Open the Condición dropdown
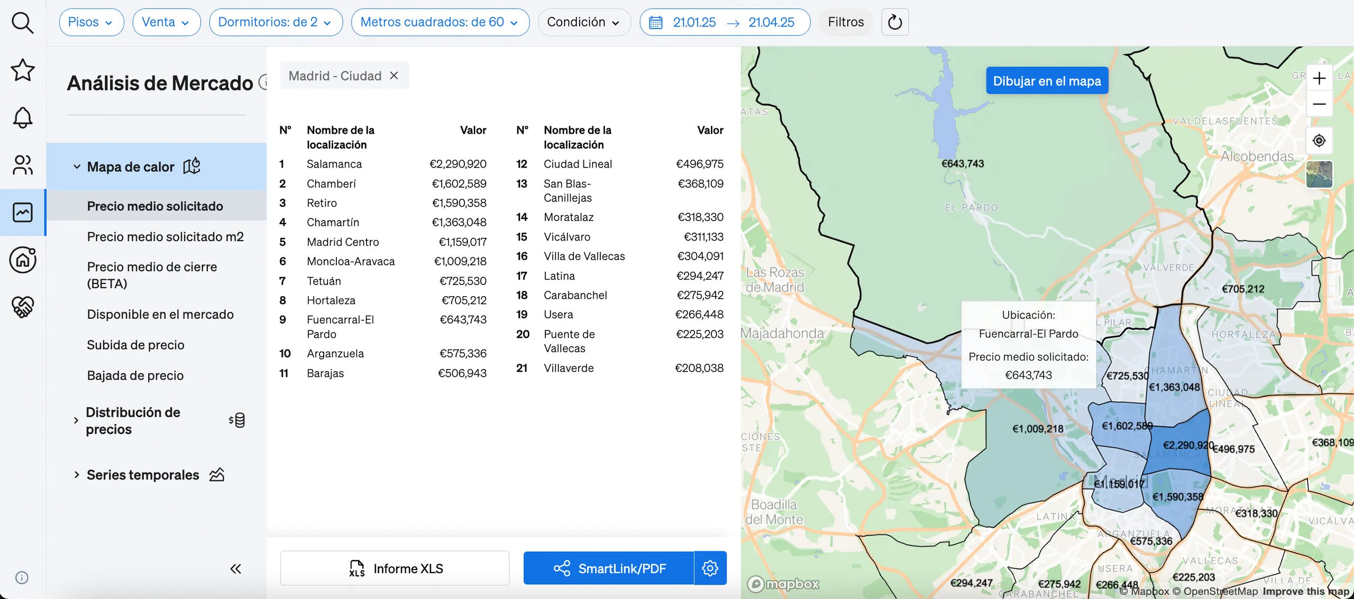 584,22
